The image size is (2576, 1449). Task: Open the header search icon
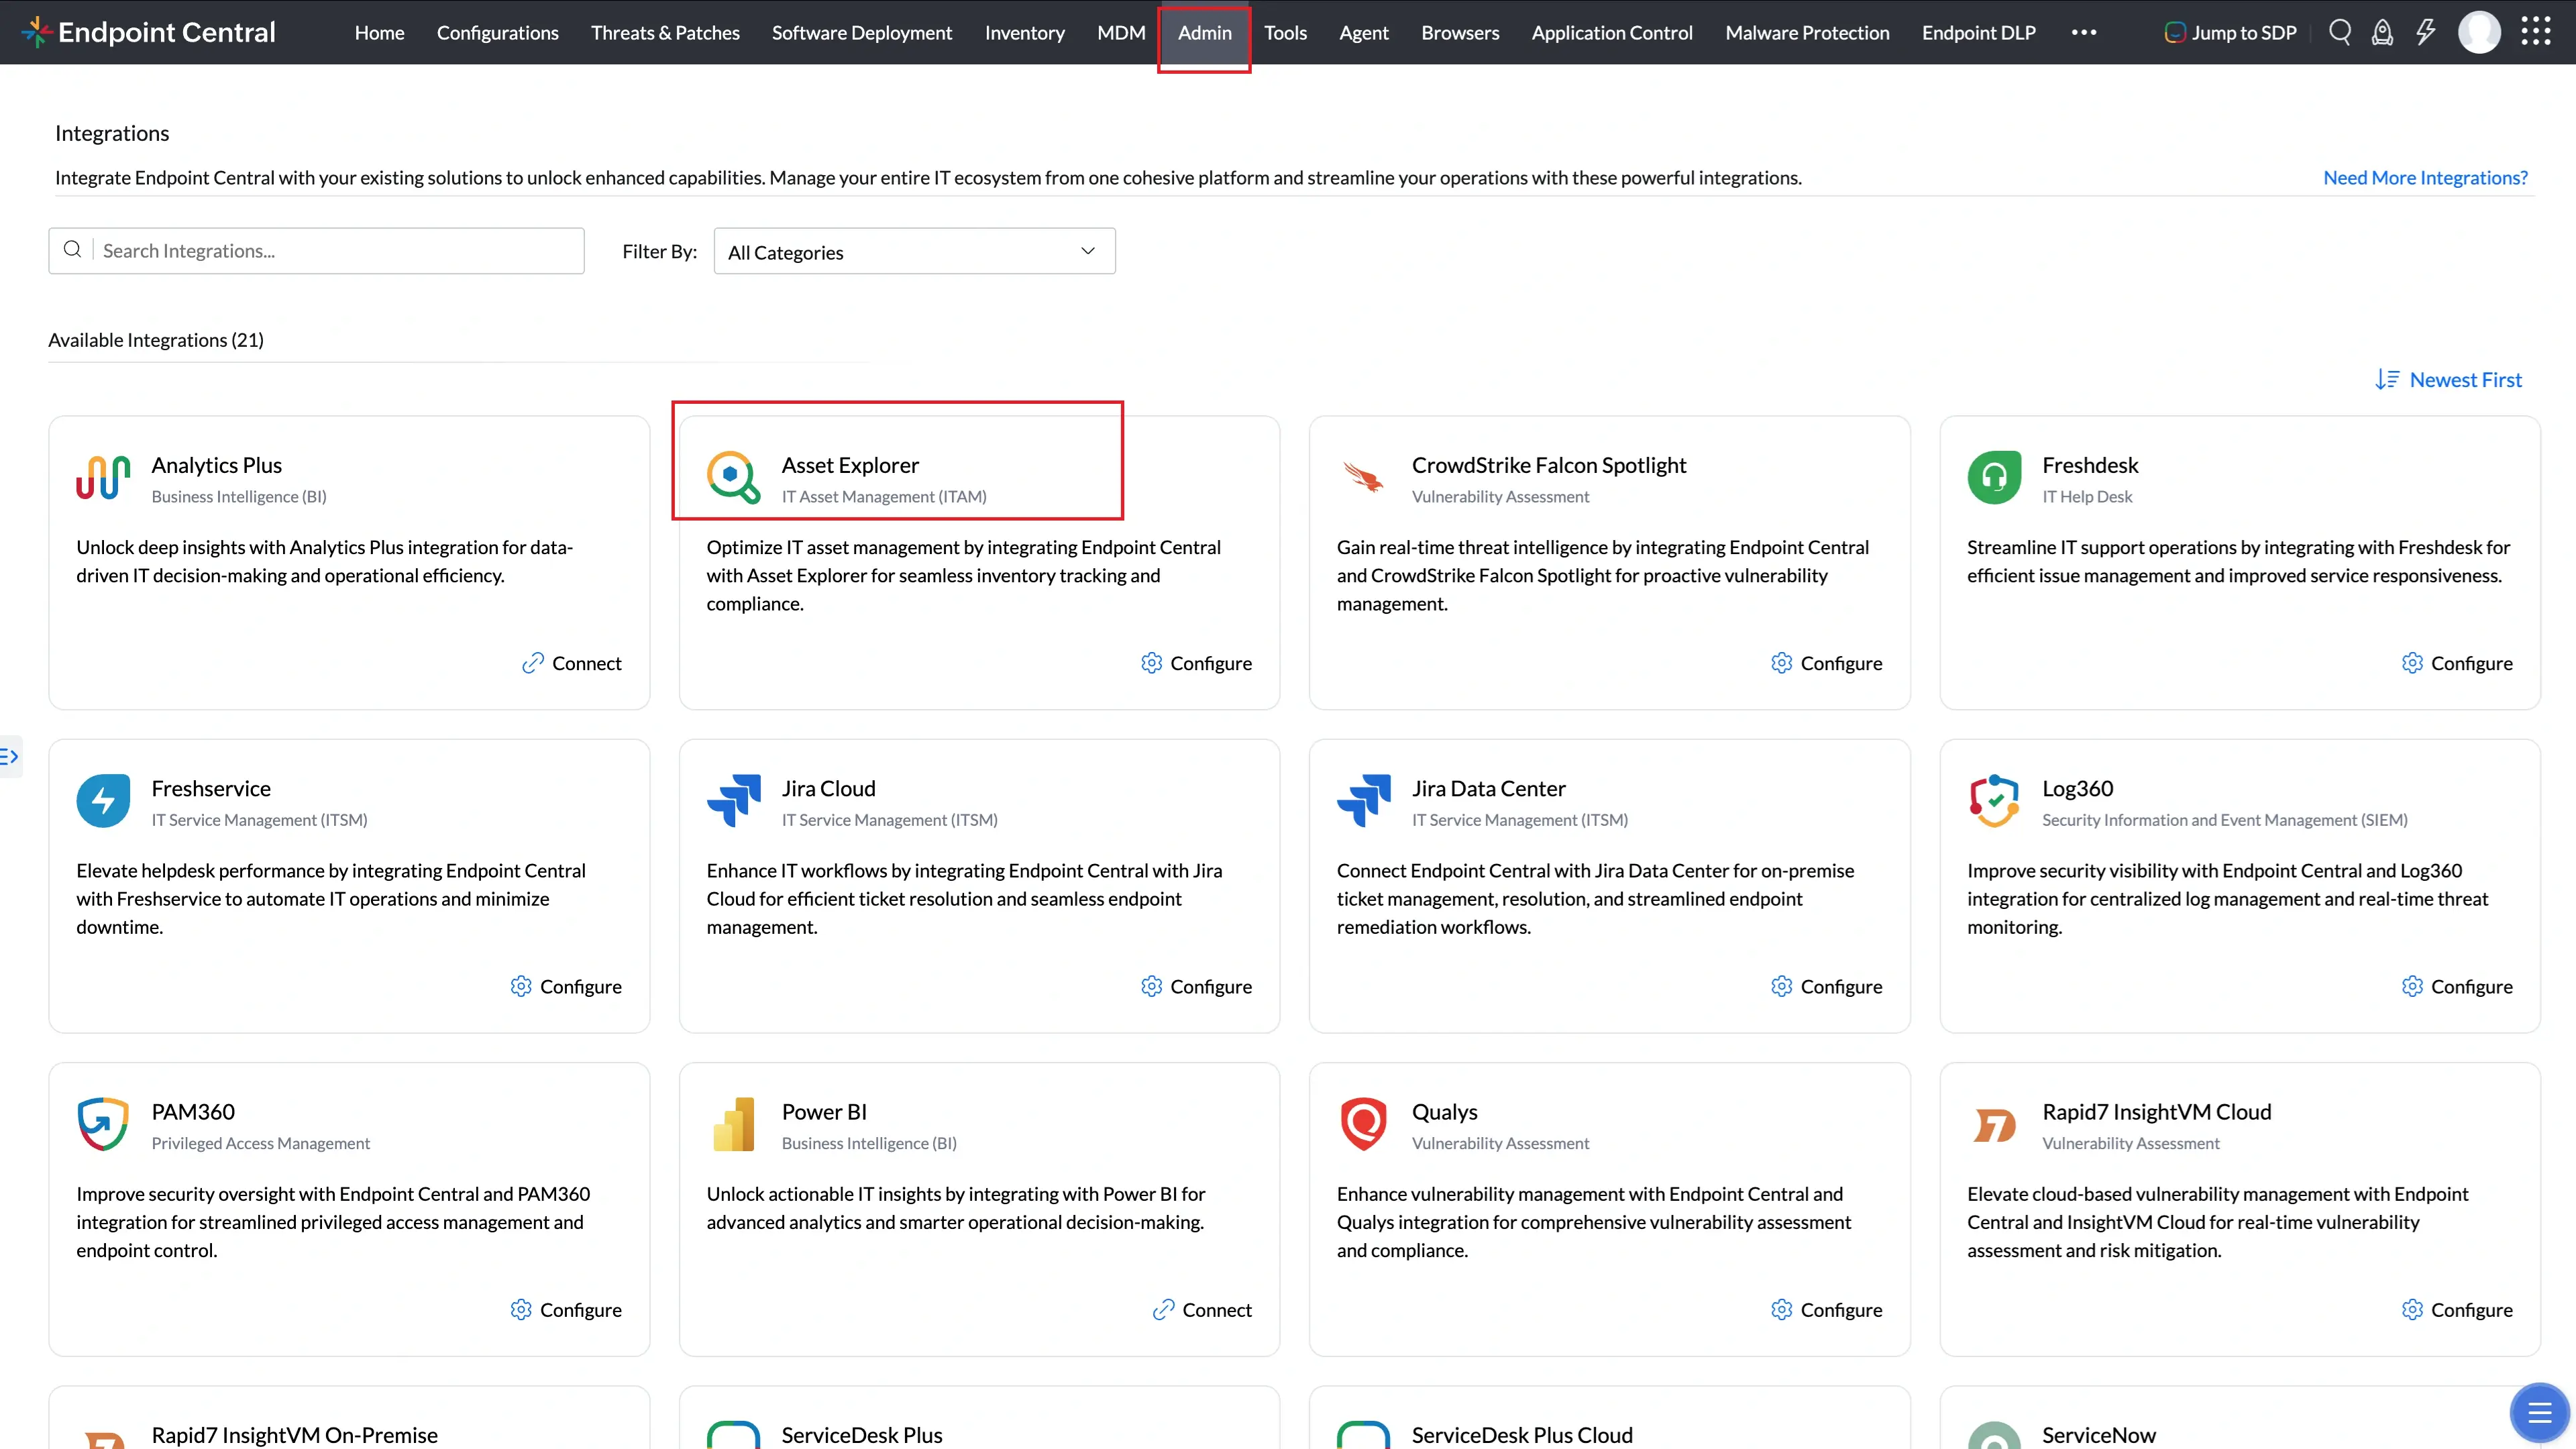tap(2339, 32)
